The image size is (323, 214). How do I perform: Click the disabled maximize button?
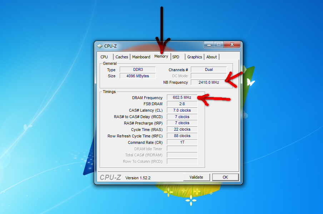point(219,45)
